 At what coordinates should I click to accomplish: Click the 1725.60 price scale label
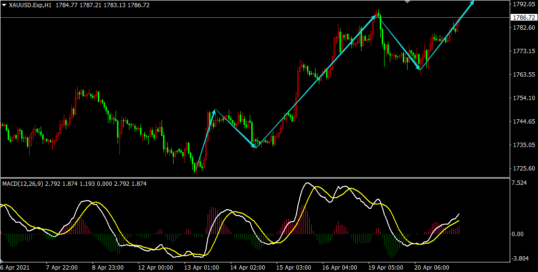point(524,169)
